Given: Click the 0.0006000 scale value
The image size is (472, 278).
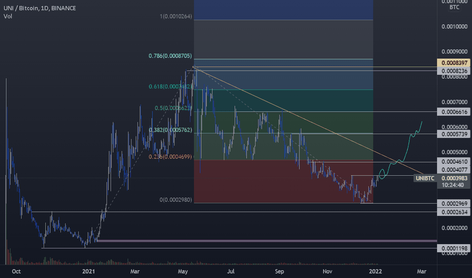Looking at the screenshot, I should (454, 127).
